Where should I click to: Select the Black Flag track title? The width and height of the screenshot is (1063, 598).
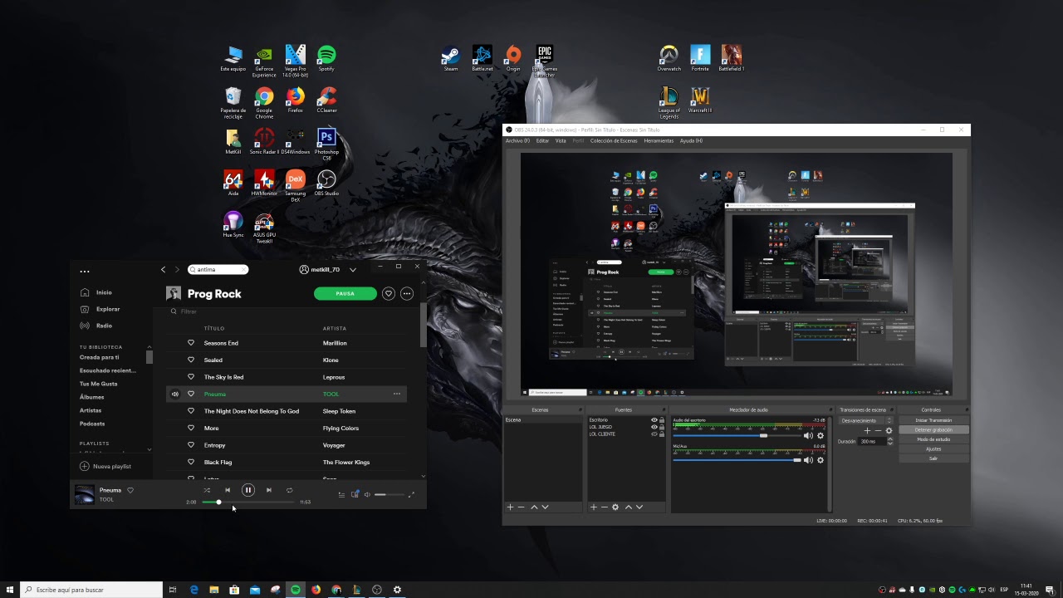click(218, 462)
